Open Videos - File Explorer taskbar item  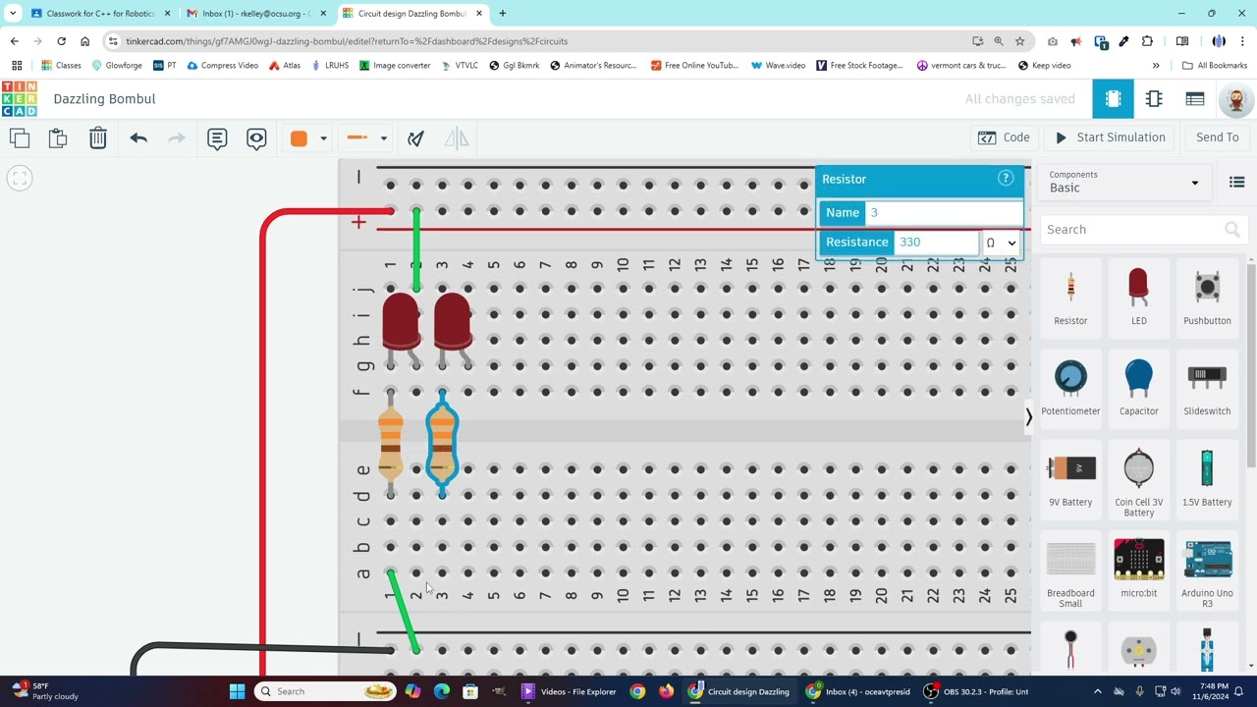tap(569, 691)
